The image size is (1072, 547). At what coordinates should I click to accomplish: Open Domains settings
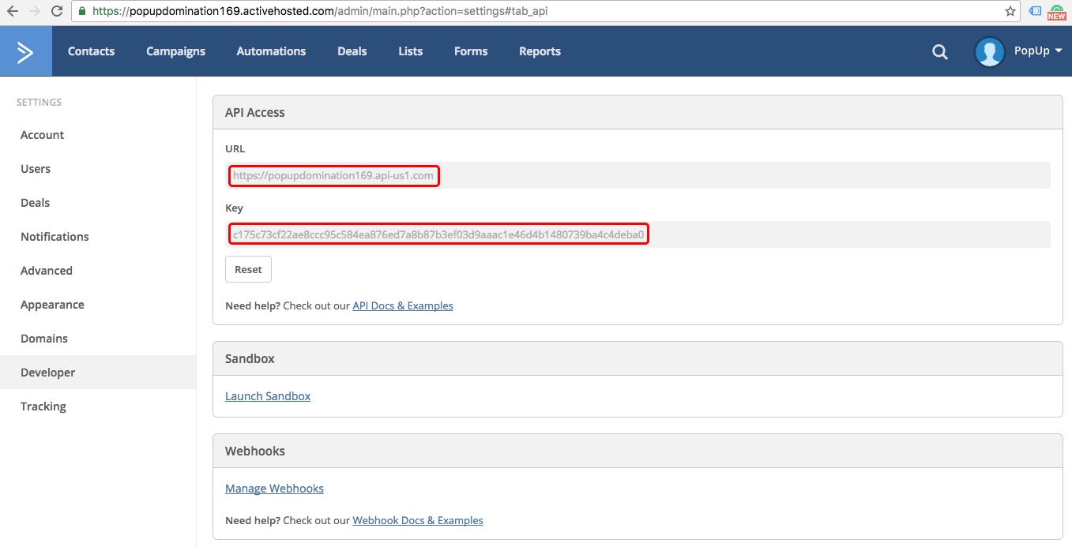click(x=98, y=339)
